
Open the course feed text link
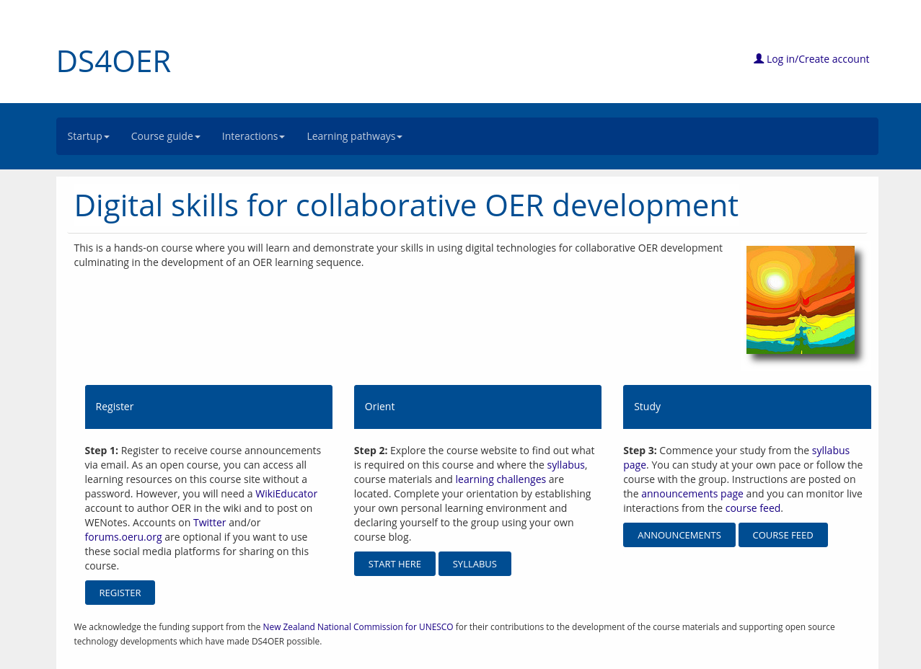[x=753, y=508]
